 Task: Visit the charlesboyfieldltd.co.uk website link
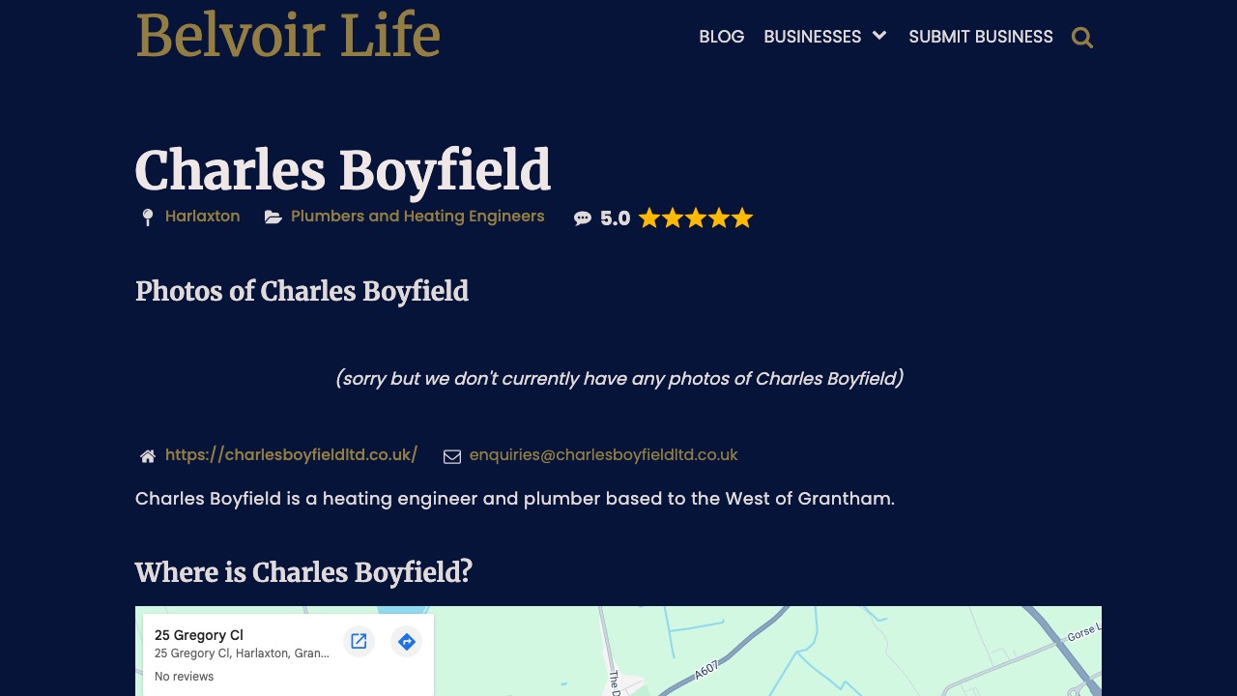(x=291, y=454)
